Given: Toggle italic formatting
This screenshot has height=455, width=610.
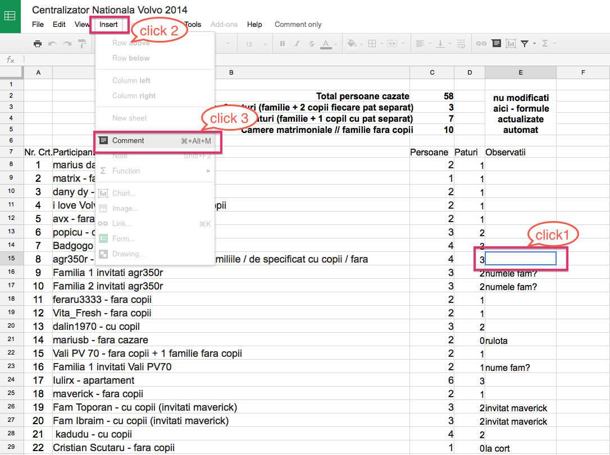Looking at the screenshot, I should click(297, 44).
